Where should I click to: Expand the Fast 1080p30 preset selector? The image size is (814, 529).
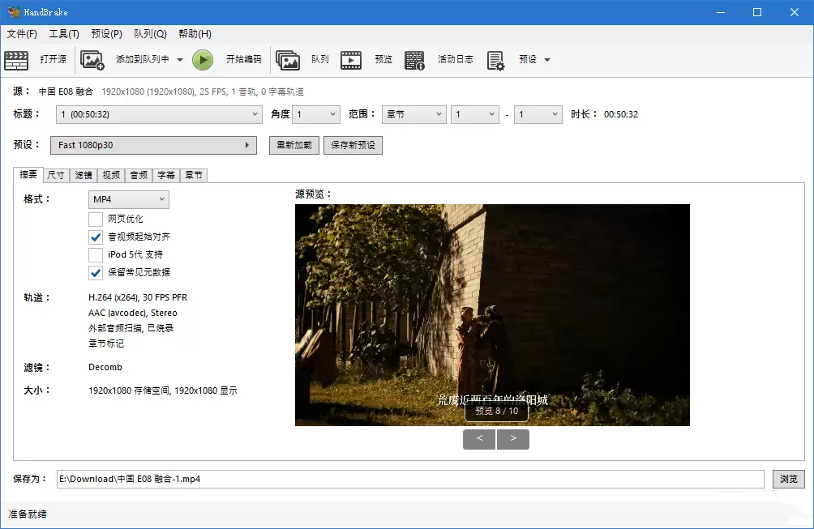154,145
